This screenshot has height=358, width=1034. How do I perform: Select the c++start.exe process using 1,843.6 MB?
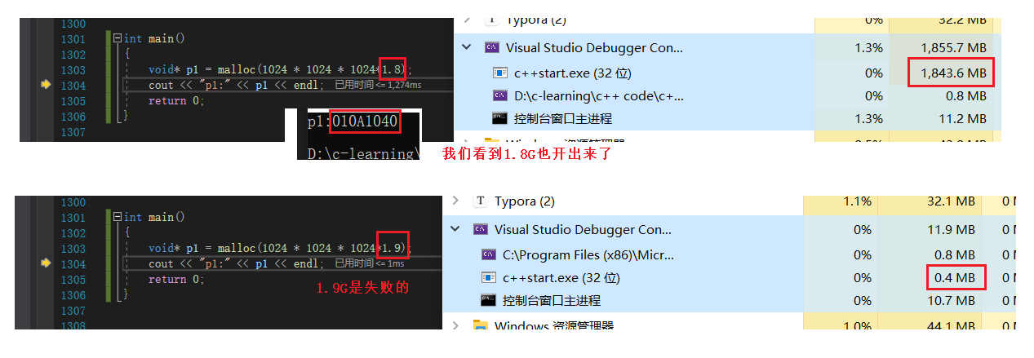coord(729,73)
